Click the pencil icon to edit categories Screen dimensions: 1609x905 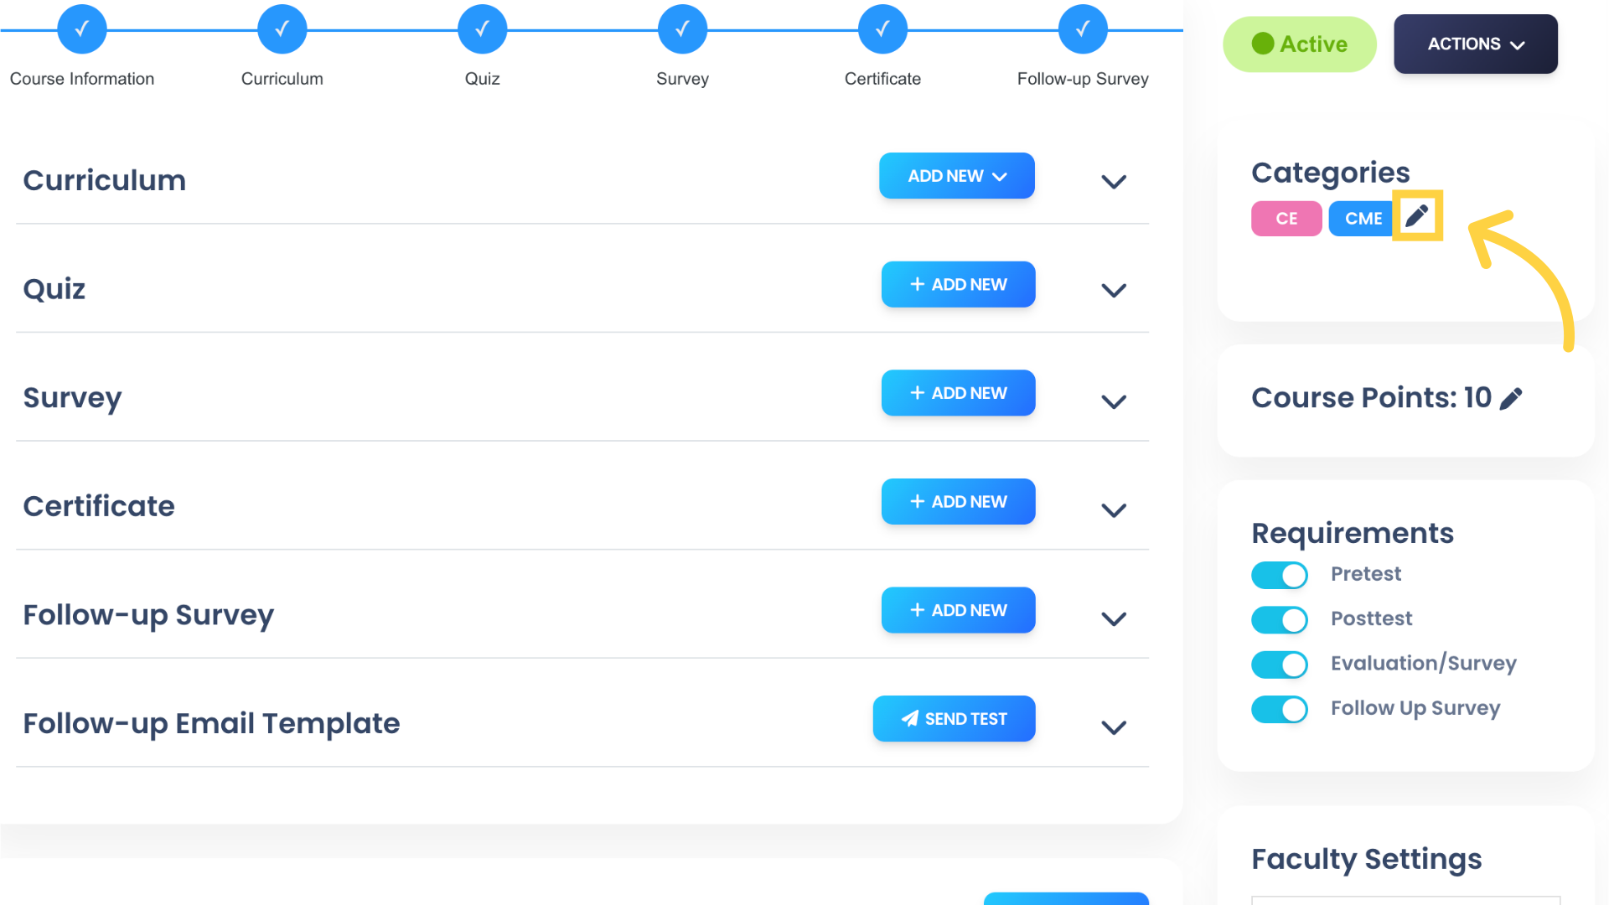[1418, 216]
